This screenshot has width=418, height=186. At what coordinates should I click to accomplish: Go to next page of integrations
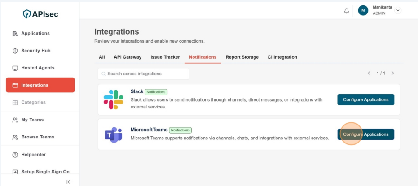click(x=392, y=73)
